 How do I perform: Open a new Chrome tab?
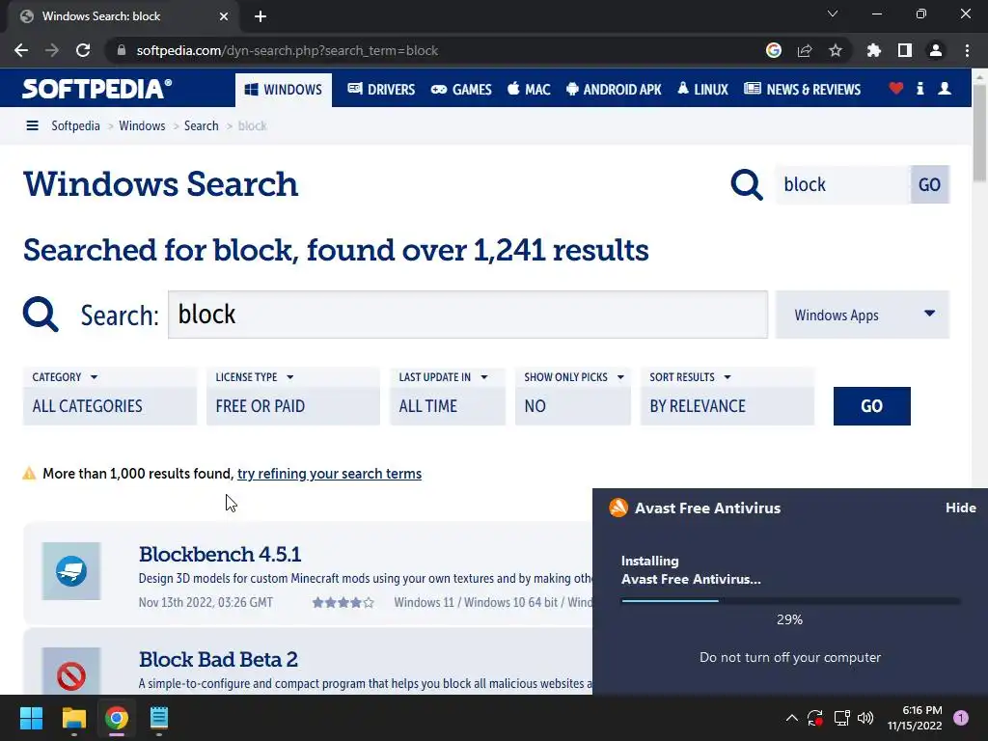coord(261,16)
